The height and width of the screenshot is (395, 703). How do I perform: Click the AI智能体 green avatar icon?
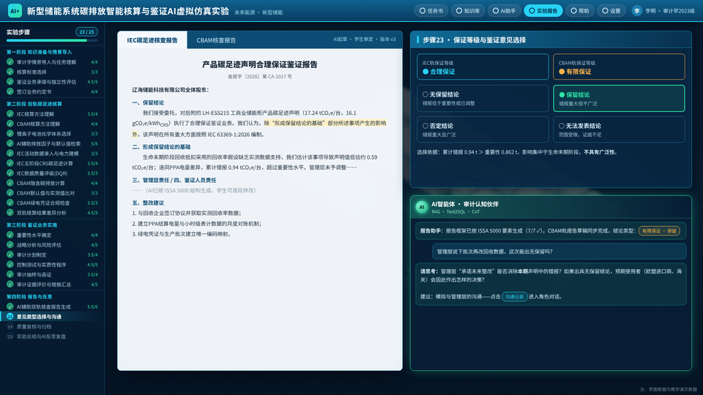click(422, 207)
